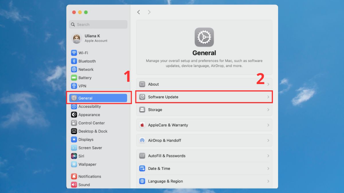
Task: Click the back arrow at the top
Action: coord(138,12)
